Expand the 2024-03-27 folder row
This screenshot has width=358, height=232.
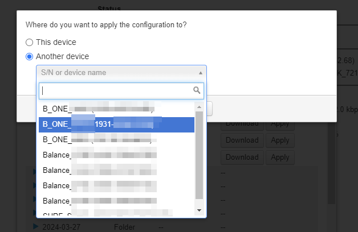pos(36,227)
